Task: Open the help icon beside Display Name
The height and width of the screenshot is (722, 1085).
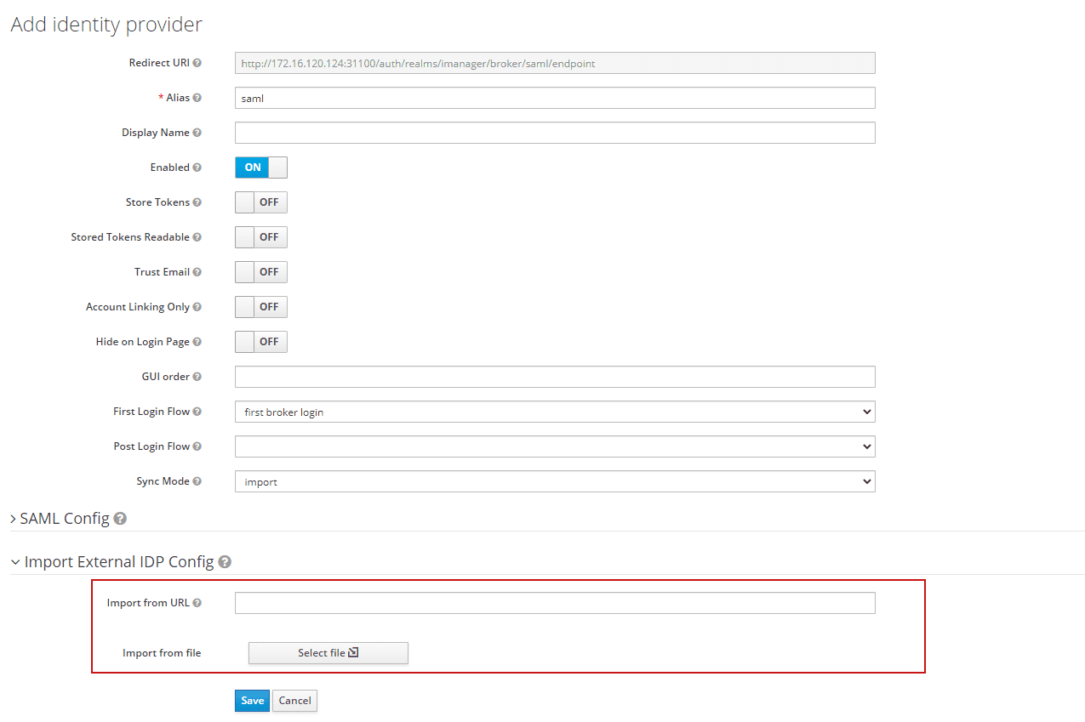Action: (x=197, y=133)
